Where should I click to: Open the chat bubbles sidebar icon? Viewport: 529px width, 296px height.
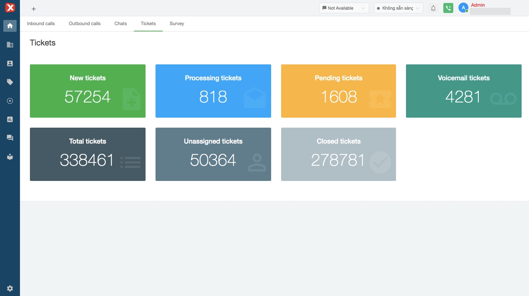(10, 138)
